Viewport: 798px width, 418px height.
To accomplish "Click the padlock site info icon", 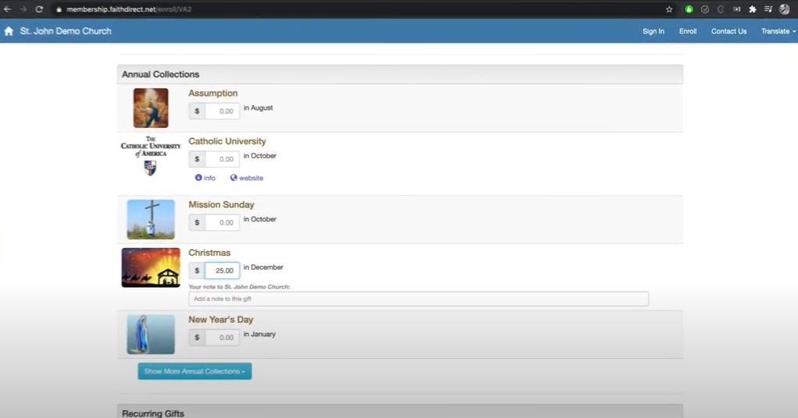I will point(59,9).
